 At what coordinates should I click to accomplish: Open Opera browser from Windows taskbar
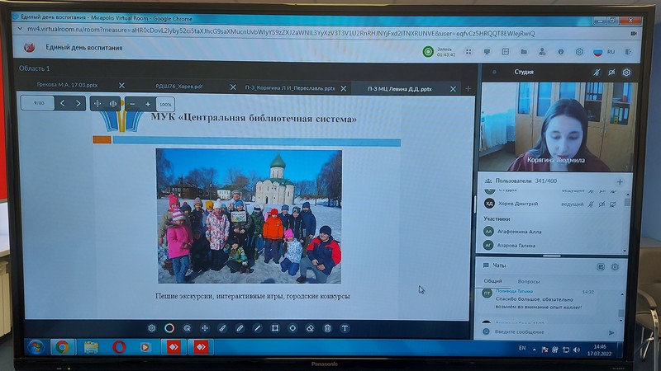pos(119,347)
